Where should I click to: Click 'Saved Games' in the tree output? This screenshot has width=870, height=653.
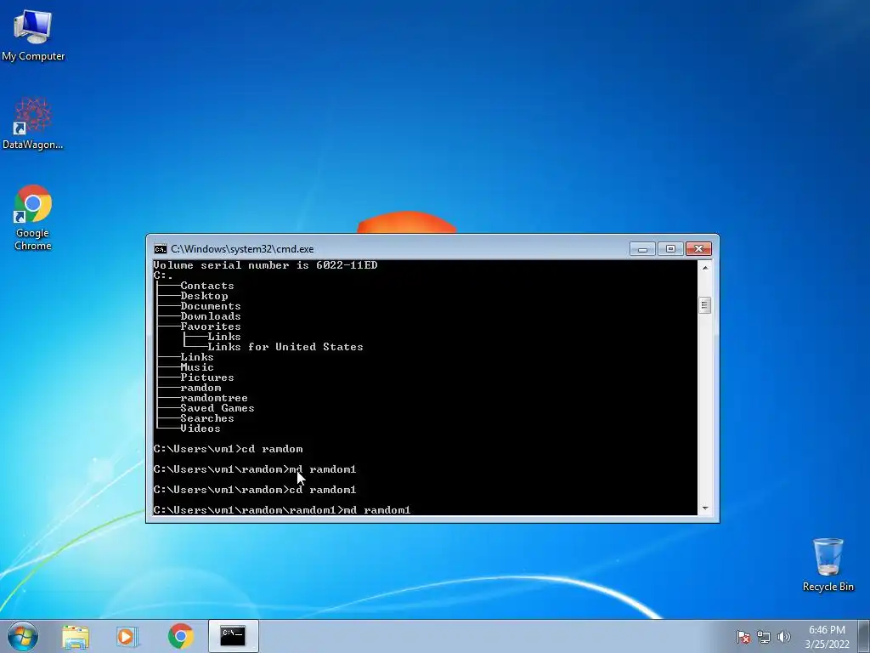click(x=217, y=408)
